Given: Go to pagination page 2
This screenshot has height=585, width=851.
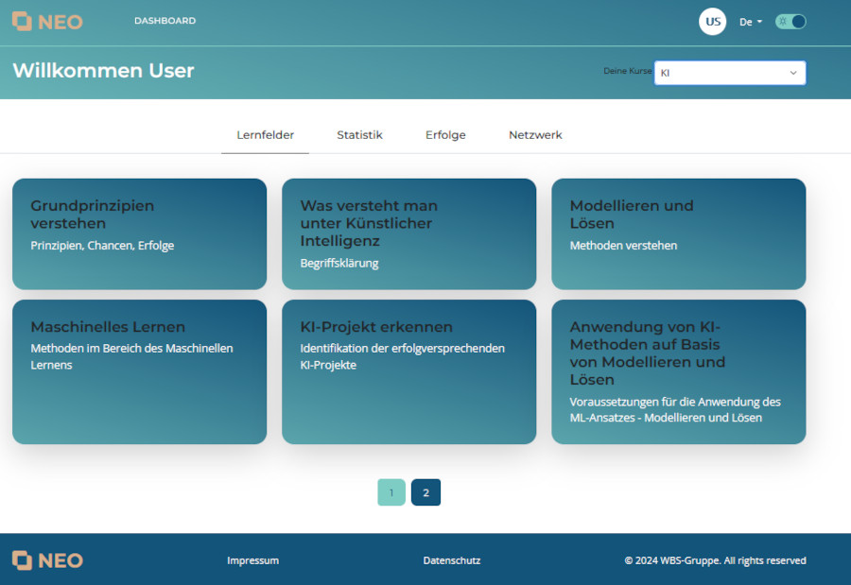Looking at the screenshot, I should 425,492.
